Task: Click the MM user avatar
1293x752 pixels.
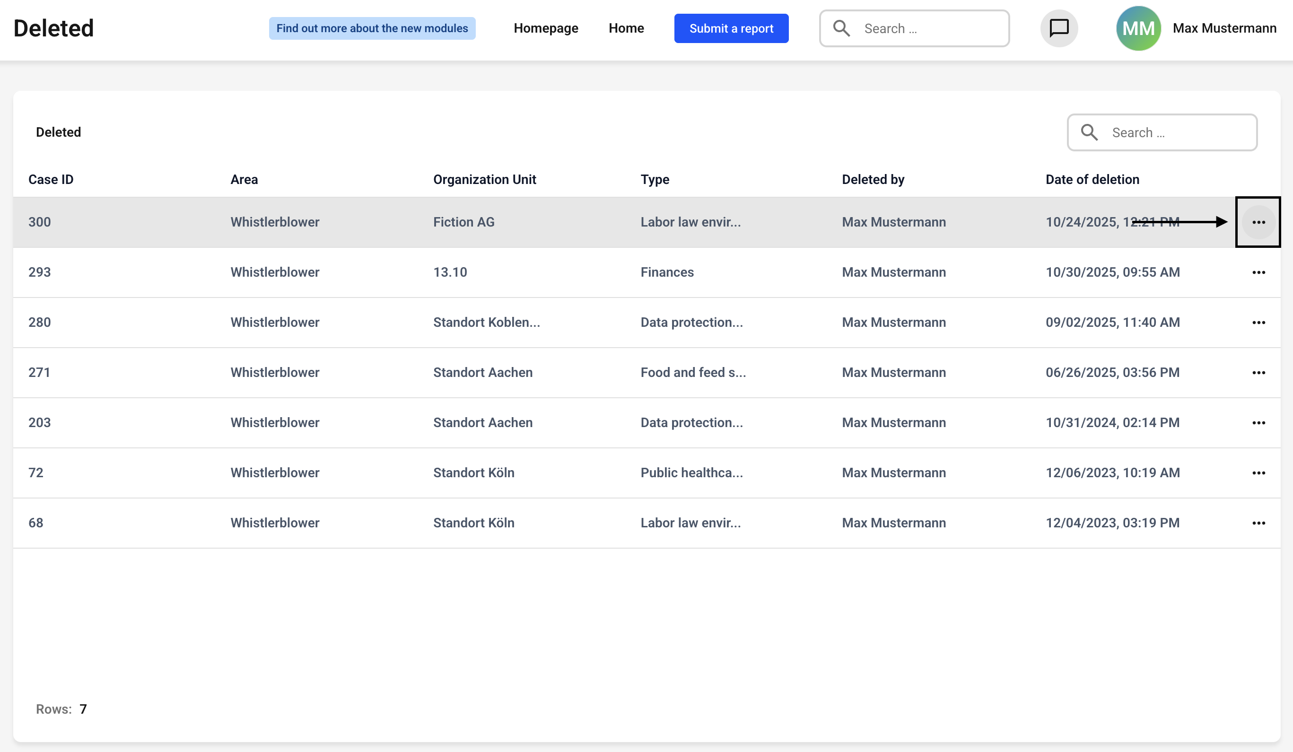Action: pyautogui.click(x=1138, y=28)
